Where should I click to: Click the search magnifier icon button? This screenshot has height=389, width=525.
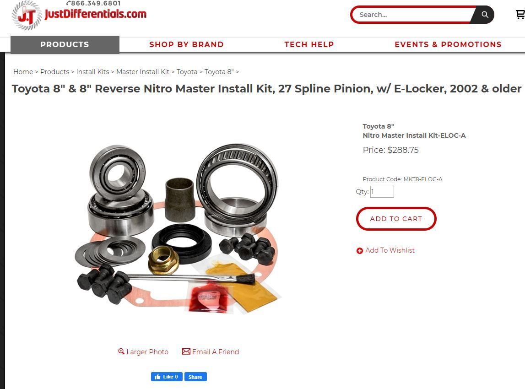click(484, 15)
